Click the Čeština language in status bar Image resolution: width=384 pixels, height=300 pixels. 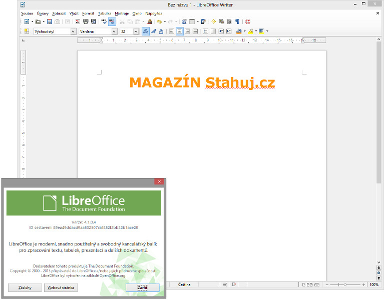(184, 284)
